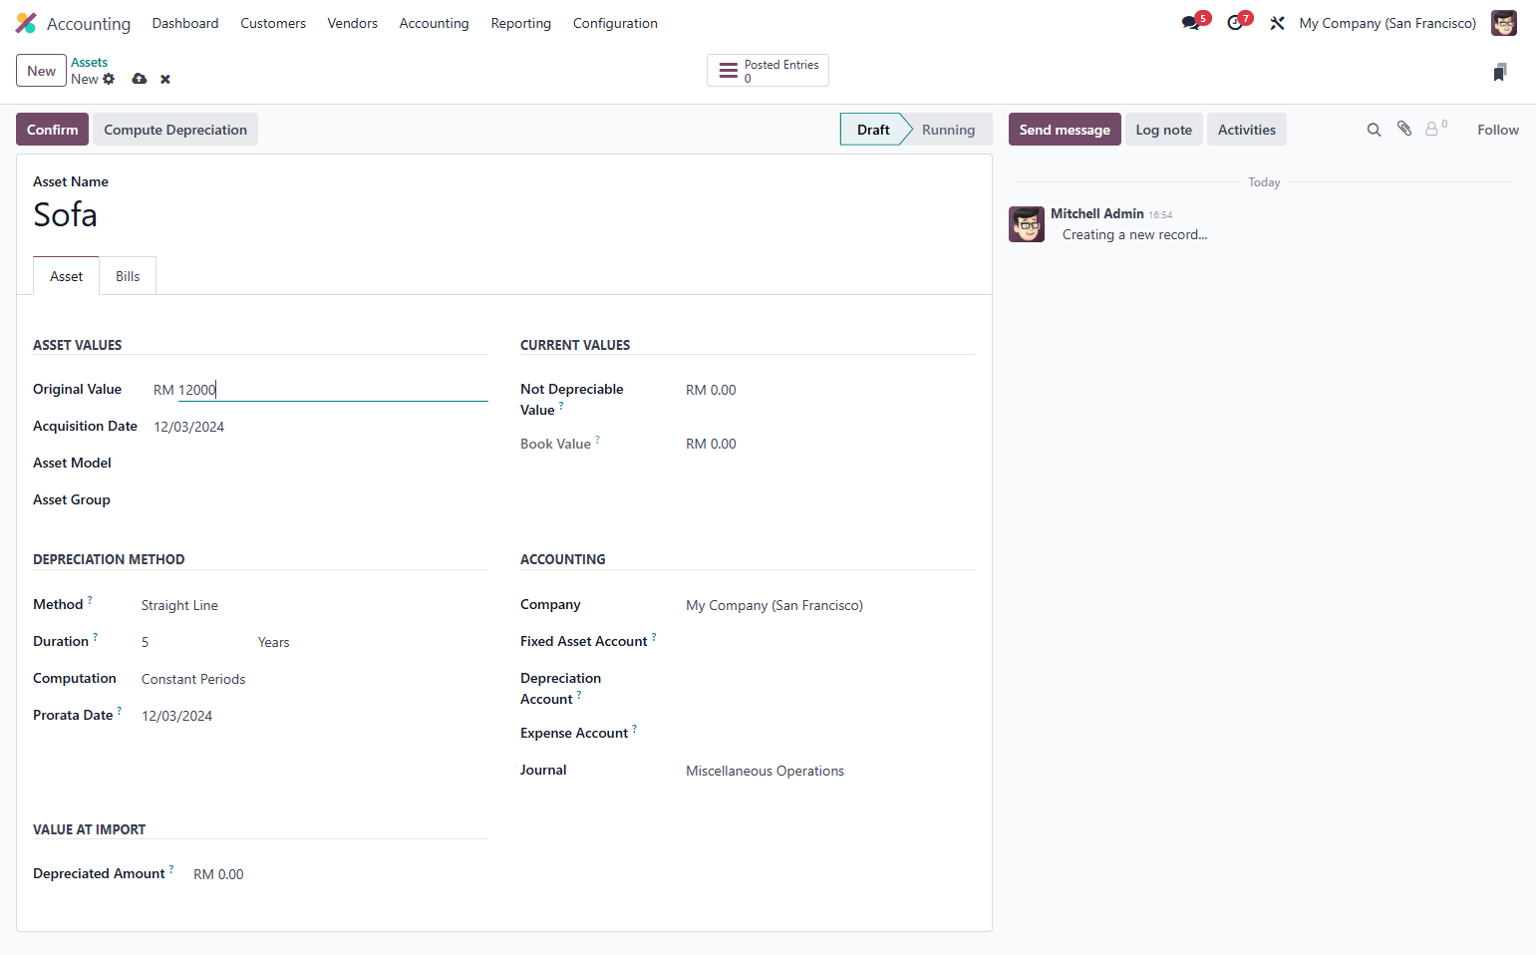Open the Dashboard menu
The height and width of the screenshot is (955, 1536).
click(x=185, y=23)
